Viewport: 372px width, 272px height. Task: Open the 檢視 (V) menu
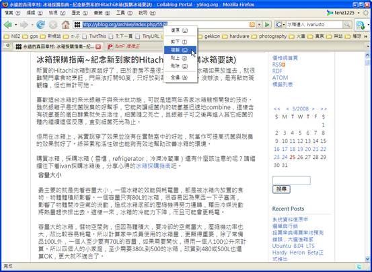(57, 13)
